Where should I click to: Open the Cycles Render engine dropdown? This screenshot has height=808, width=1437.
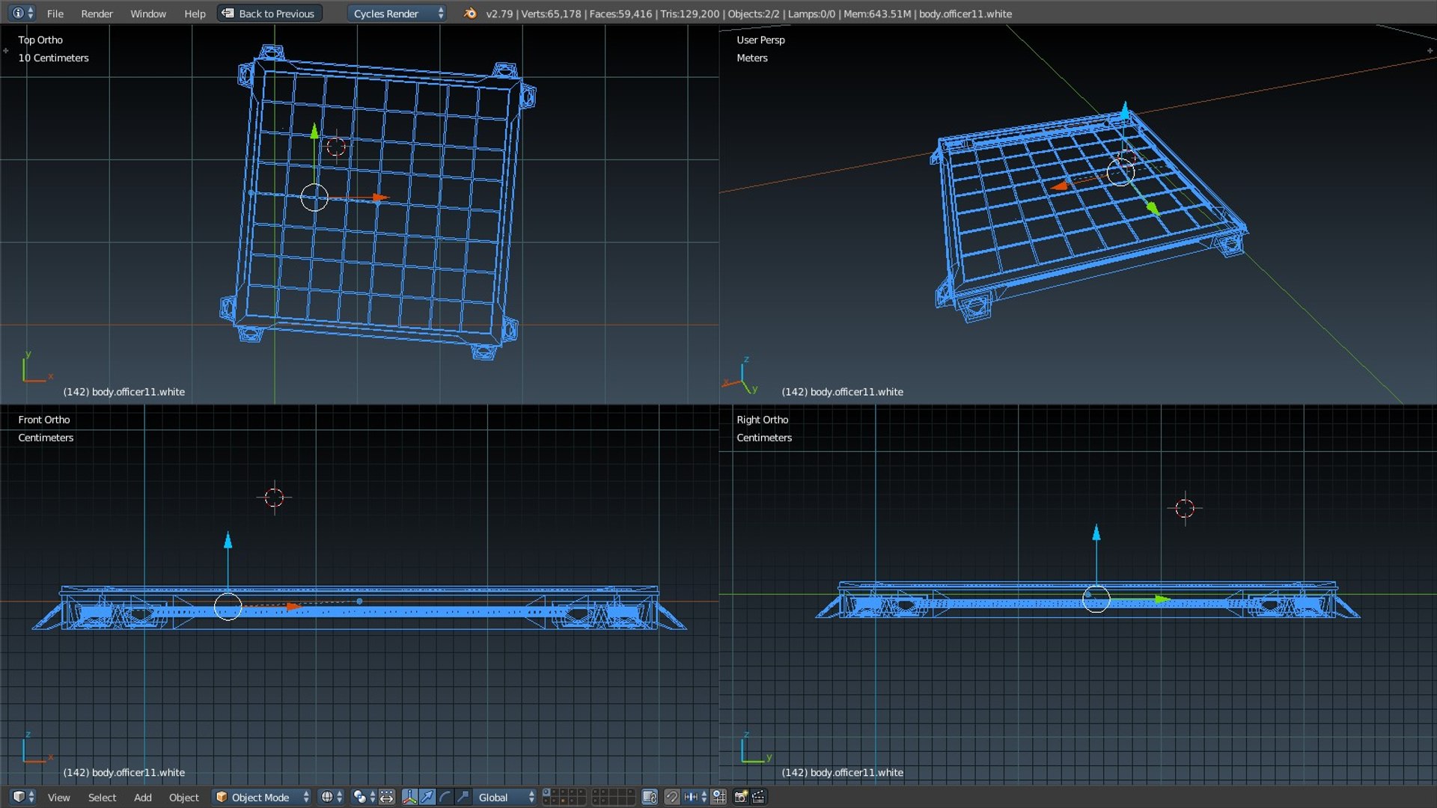click(397, 13)
